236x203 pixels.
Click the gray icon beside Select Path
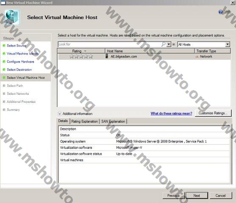(x=4, y=86)
